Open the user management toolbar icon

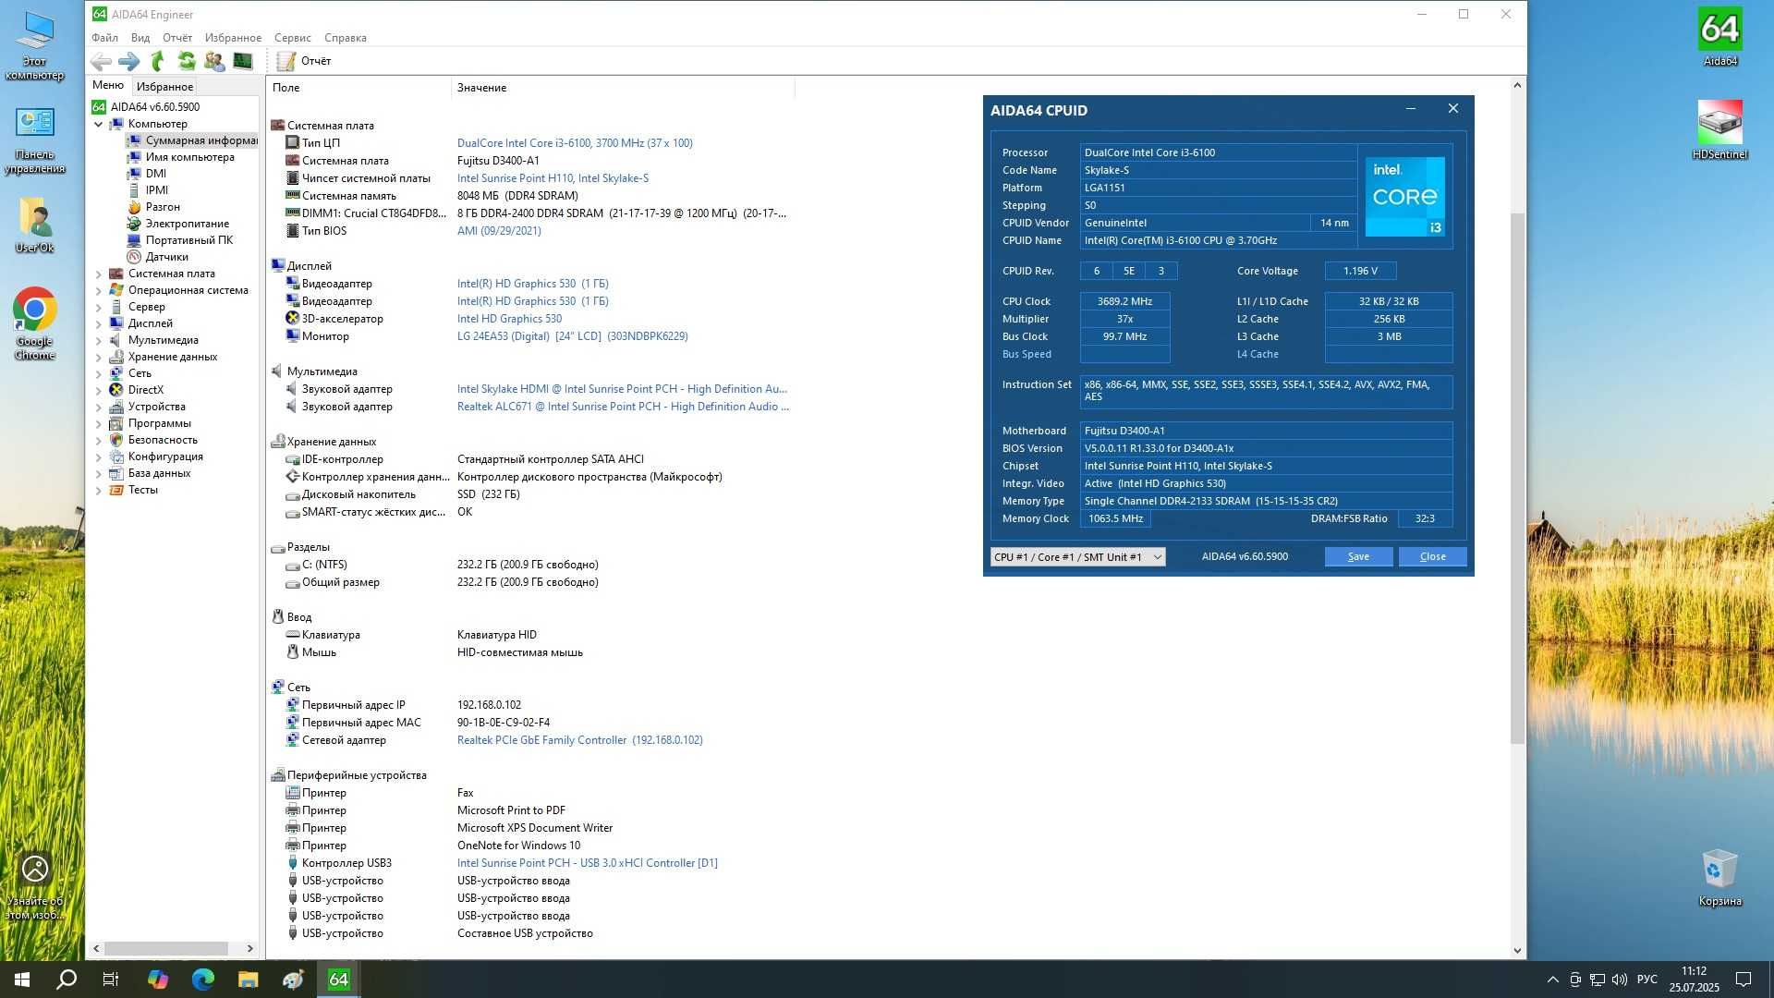tap(214, 61)
